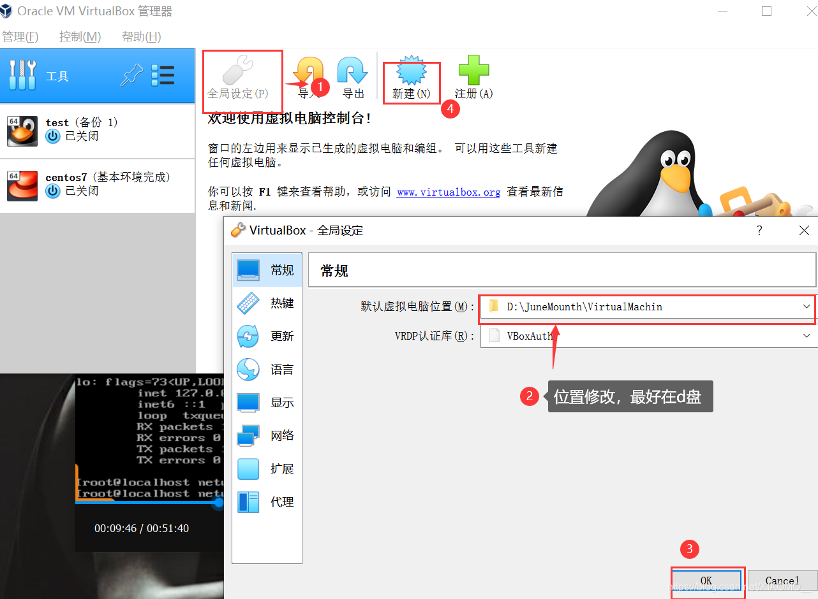Maximize the VirtualBox manager window

[x=766, y=11]
